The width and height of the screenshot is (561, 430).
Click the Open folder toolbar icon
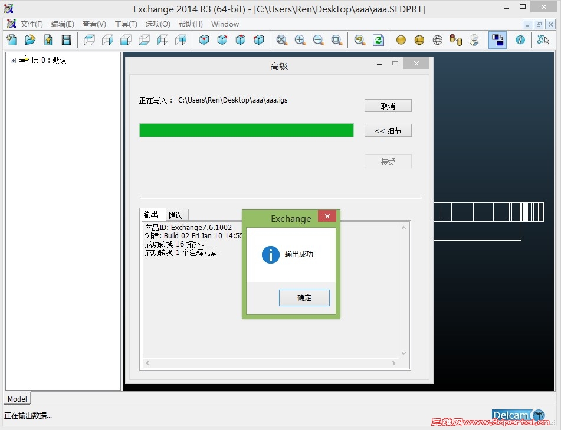pos(30,40)
